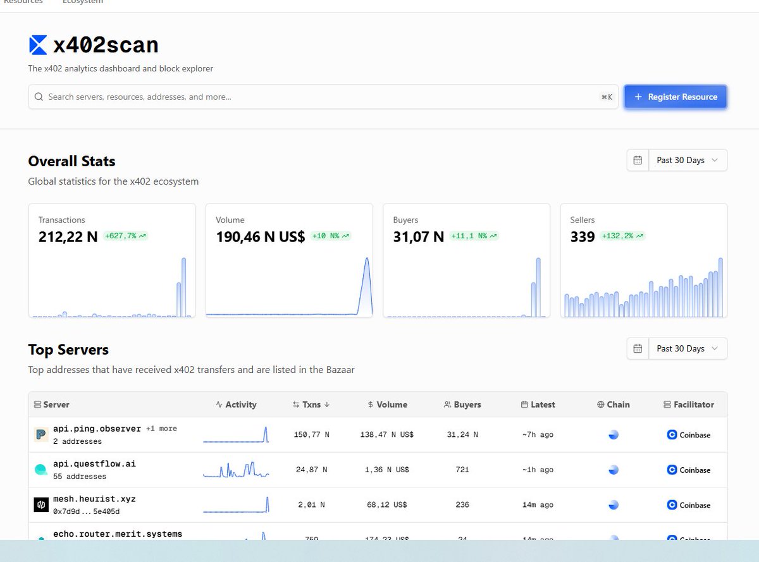Click the mesh.heurist.xyz server avatar icon
Image resolution: width=759 pixels, height=562 pixels.
pos(41,505)
